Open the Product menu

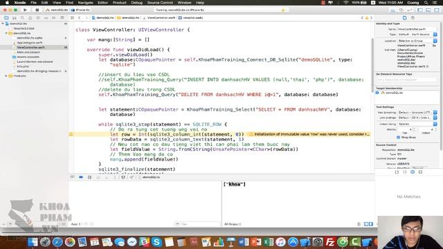pyautogui.click(x=120, y=3)
